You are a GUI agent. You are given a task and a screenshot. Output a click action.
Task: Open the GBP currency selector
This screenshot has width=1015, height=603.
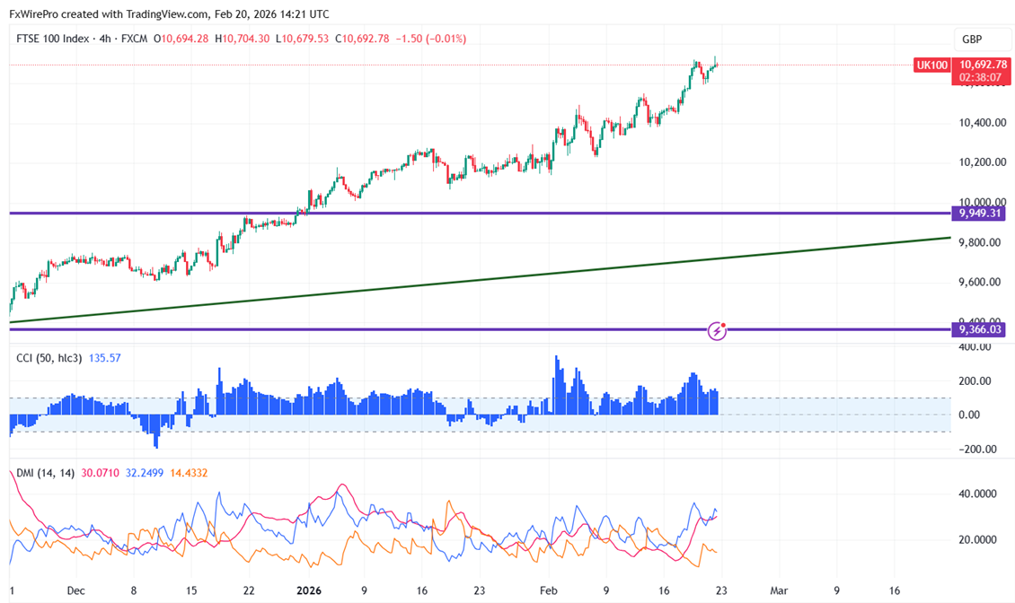click(x=982, y=39)
